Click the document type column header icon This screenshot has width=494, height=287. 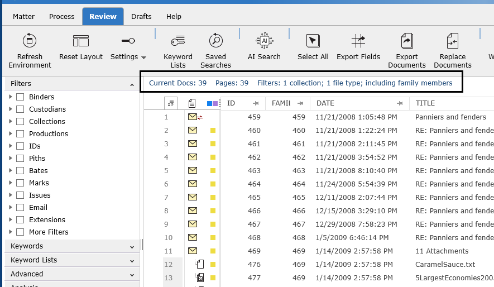click(x=192, y=103)
